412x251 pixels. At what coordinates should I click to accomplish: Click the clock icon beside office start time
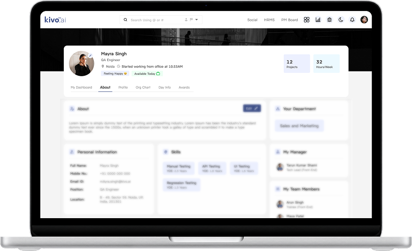119,67
